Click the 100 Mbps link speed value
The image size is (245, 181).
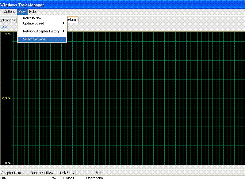pyautogui.click(x=67, y=178)
